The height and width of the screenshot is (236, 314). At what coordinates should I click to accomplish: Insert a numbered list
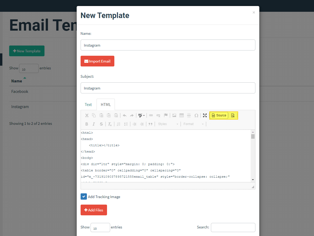119,124
